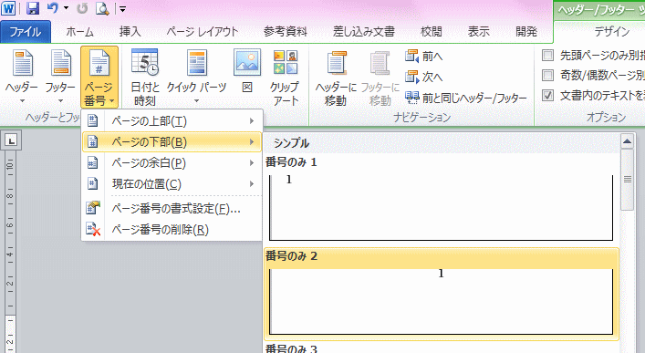Enable 奇数/偶数ページ別指定 checkbox
The image size is (645, 353).
[547, 76]
